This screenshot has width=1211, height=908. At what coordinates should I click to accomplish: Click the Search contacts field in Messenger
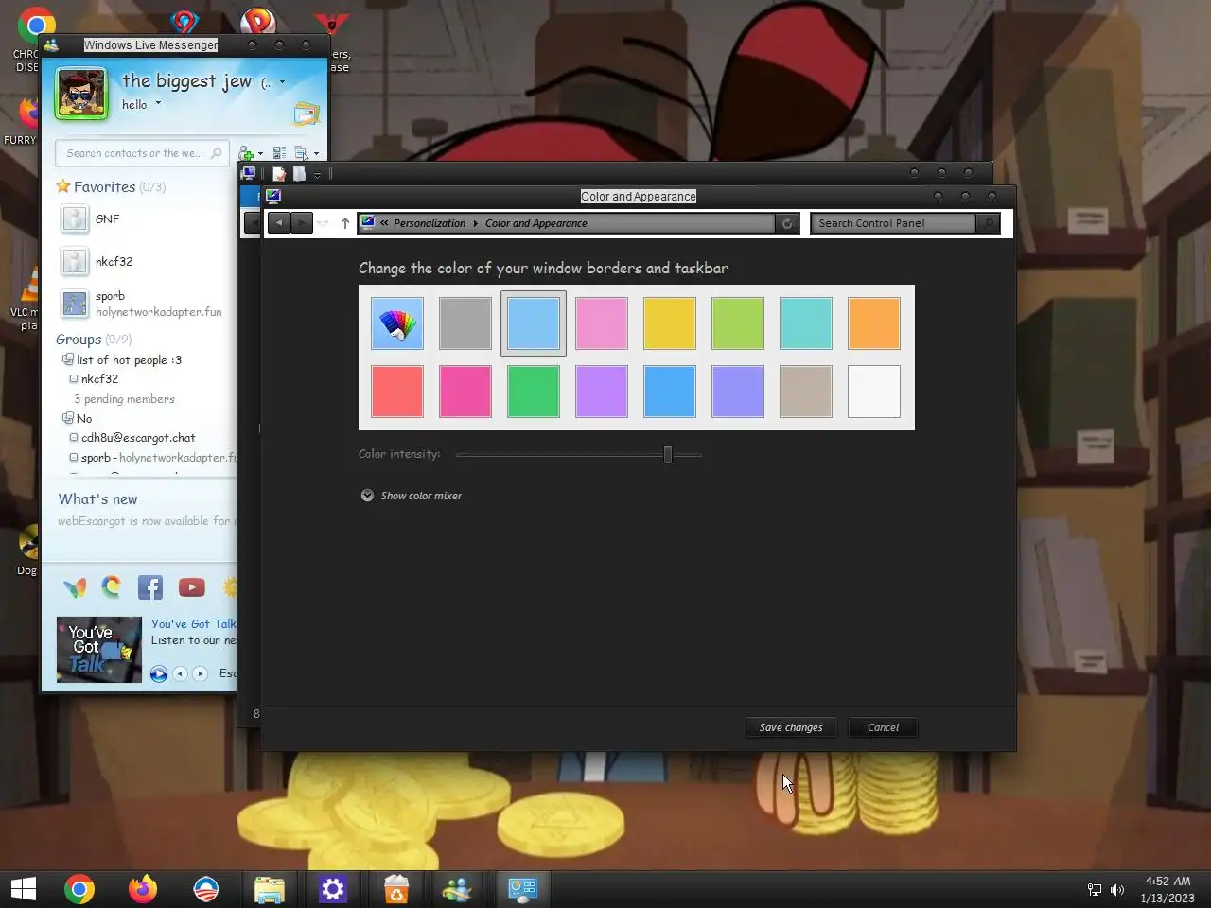coord(141,153)
